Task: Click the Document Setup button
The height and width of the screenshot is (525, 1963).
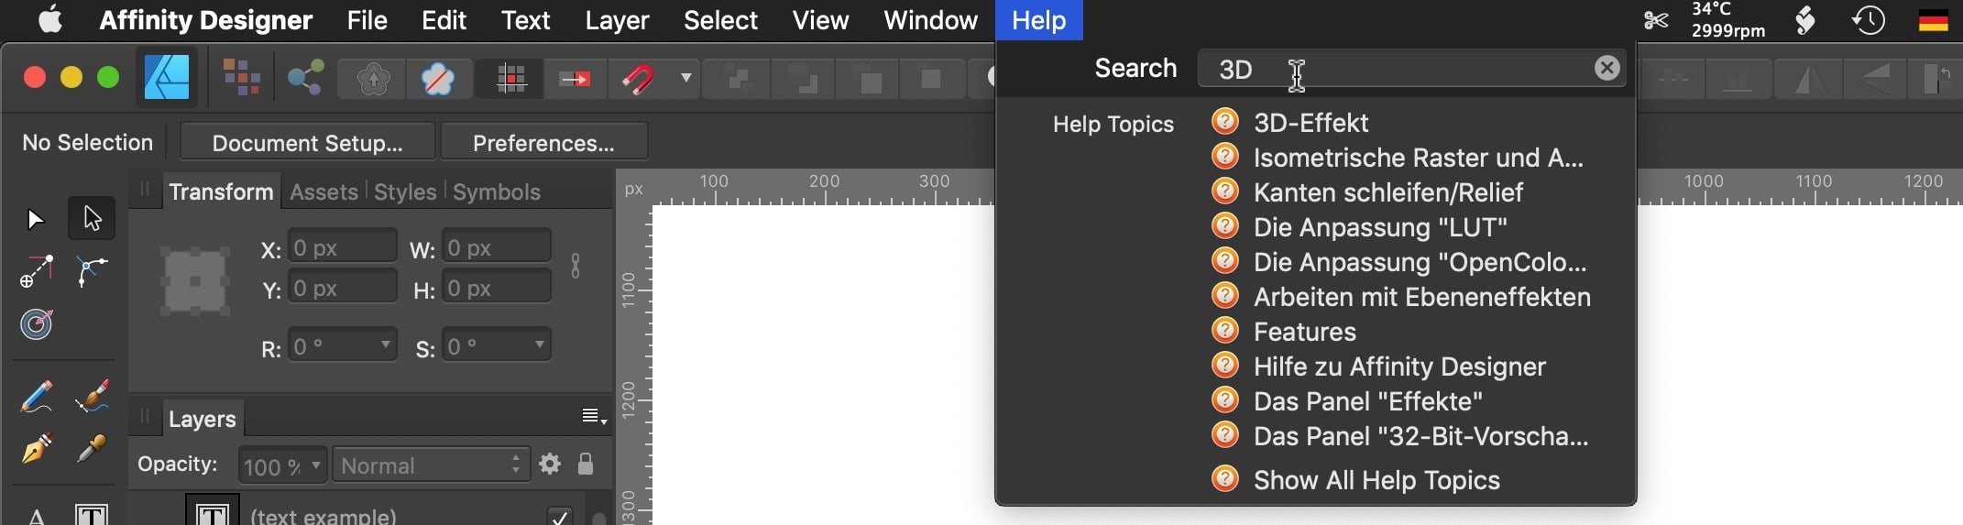Action: (x=307, y=143)
